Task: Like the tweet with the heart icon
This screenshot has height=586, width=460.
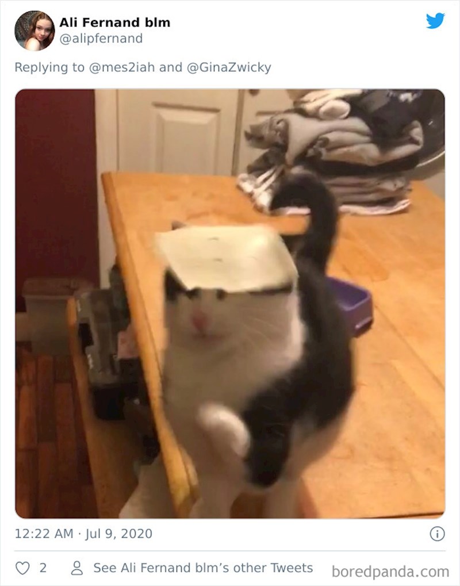Action: (22, 568)
